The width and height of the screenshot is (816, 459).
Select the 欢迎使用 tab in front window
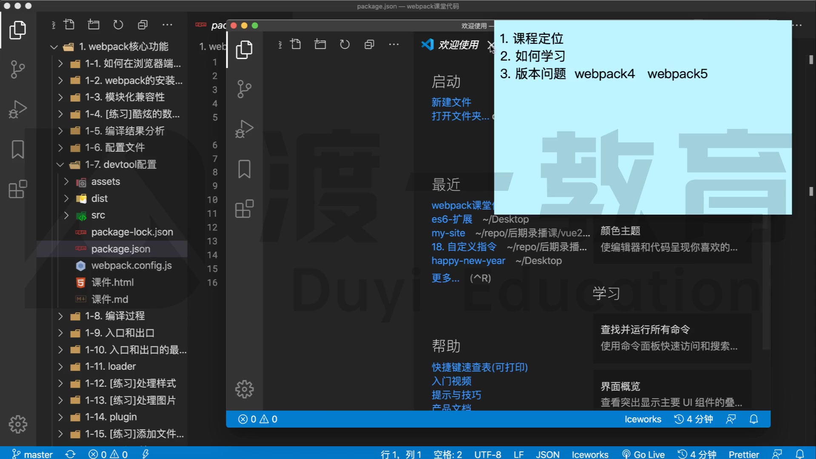point(459,45)
